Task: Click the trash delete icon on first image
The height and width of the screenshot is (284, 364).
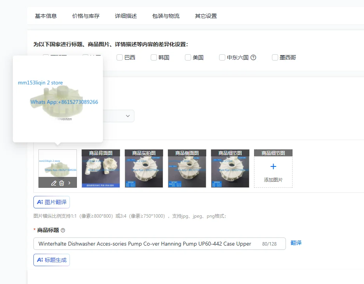Action: pos(61,183)
